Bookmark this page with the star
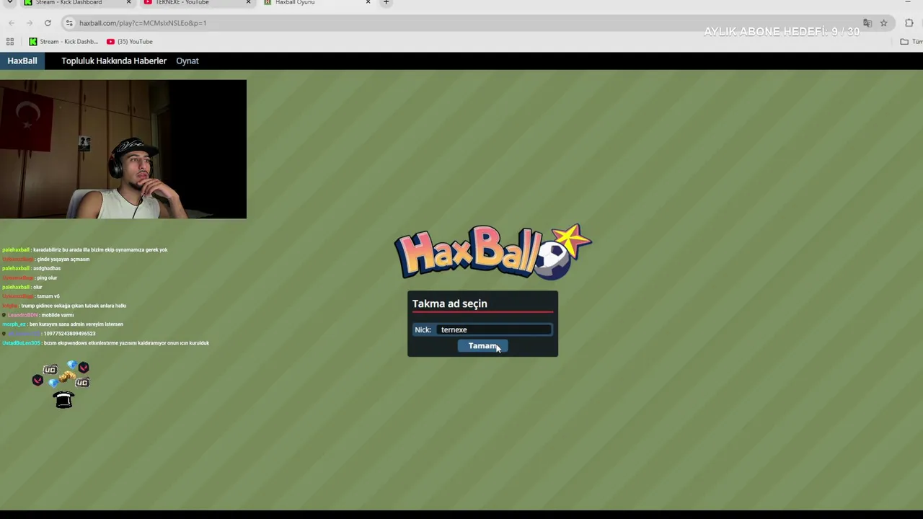This screenshot has height=519, width=923. click(x=883, y=23)
